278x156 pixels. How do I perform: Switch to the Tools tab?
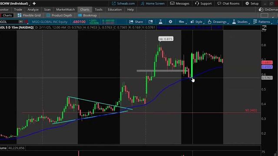pyautogui.click(x=99, y=10)
